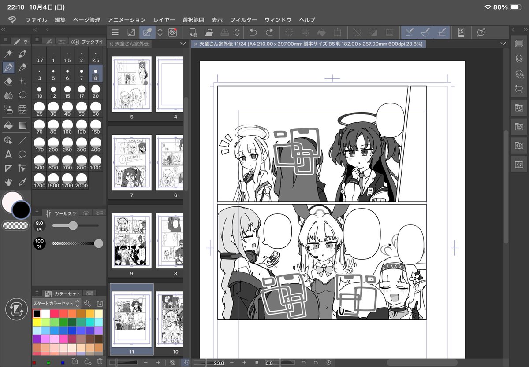
Task: Click the Save icon in command bar
Action: pos(225,32)
